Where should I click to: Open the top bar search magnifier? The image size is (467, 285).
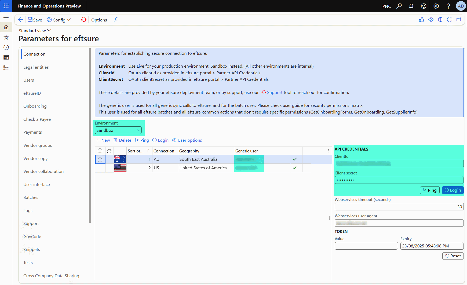click(399, 6)
